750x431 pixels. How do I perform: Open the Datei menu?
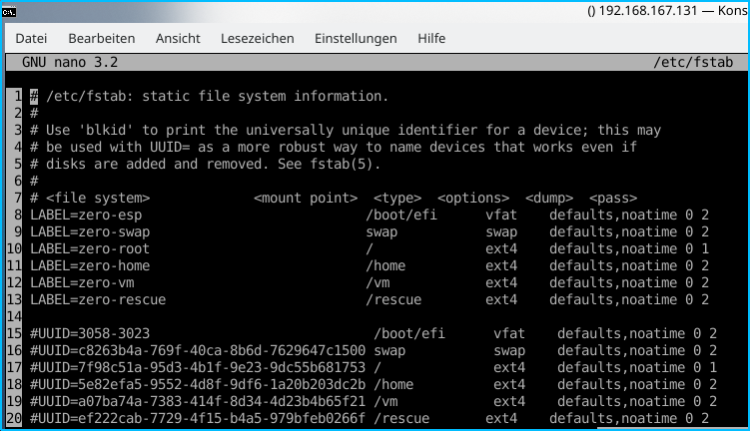click(31, 39)
